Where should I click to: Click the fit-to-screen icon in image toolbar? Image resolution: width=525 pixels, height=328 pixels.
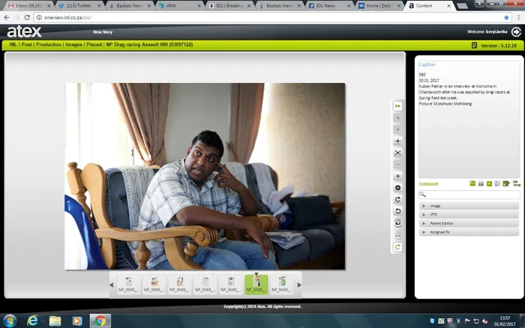pyautogui.click(x=397, y=153)
